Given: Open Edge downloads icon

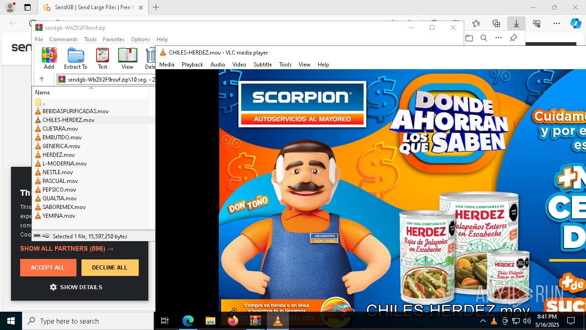Looking at the screenshot, I should [516, 23].
